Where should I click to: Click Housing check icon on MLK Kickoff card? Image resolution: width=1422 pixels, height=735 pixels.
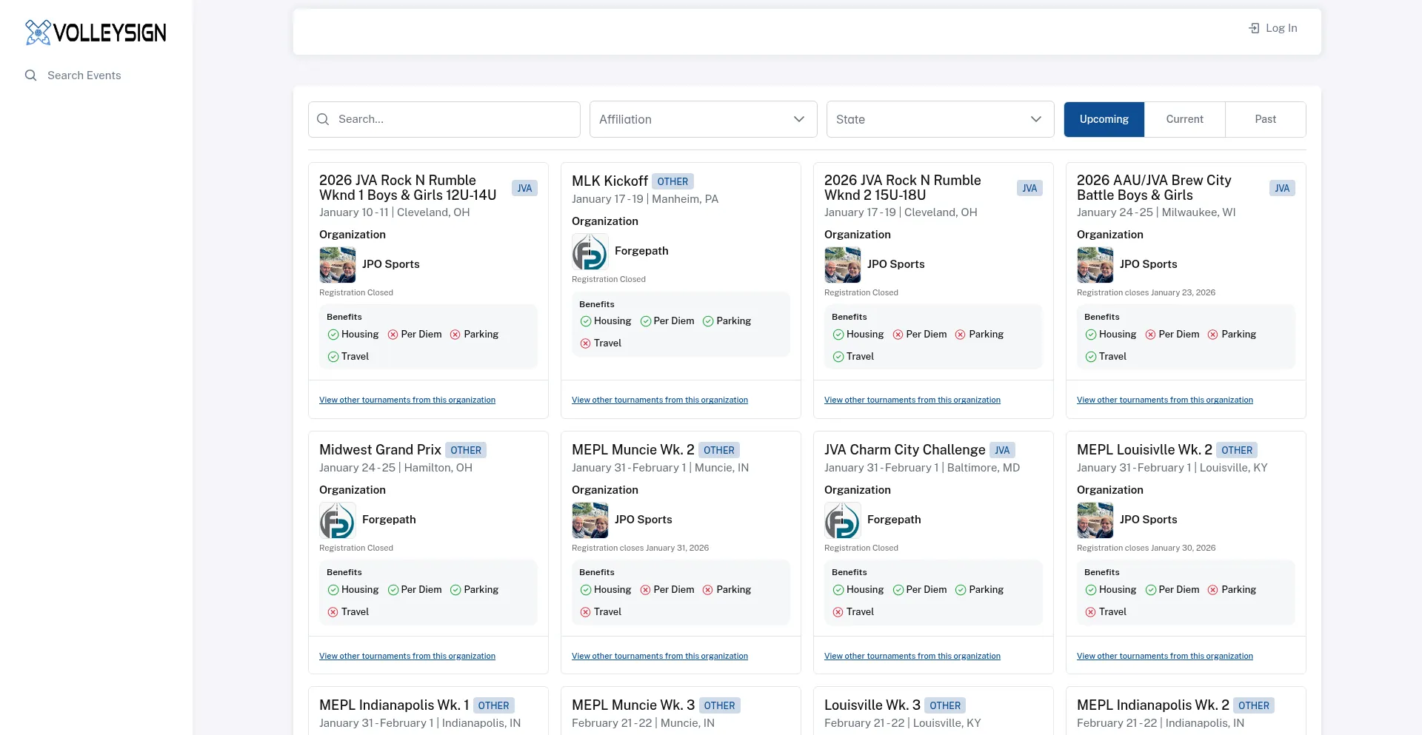[x=586, y=321]
